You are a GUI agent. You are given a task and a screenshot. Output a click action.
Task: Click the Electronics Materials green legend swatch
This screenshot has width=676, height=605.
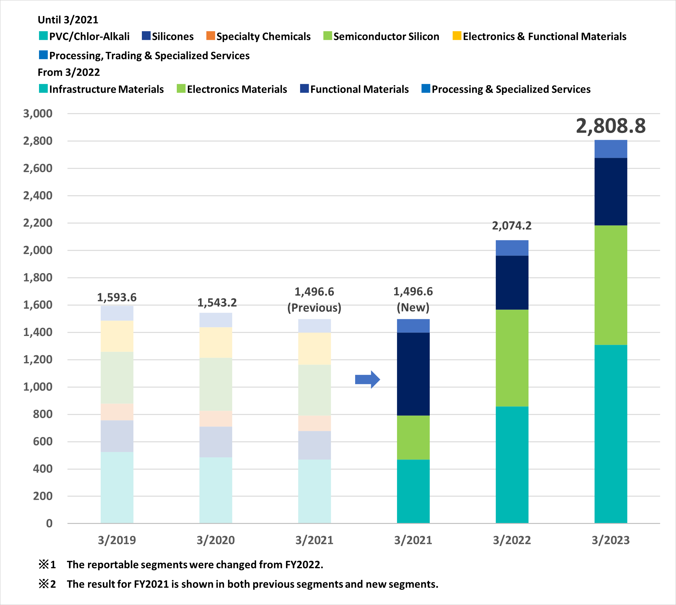tap(181, 88)
